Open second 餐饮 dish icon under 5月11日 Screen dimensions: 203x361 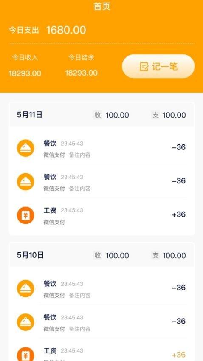click(x=25, y=182)
